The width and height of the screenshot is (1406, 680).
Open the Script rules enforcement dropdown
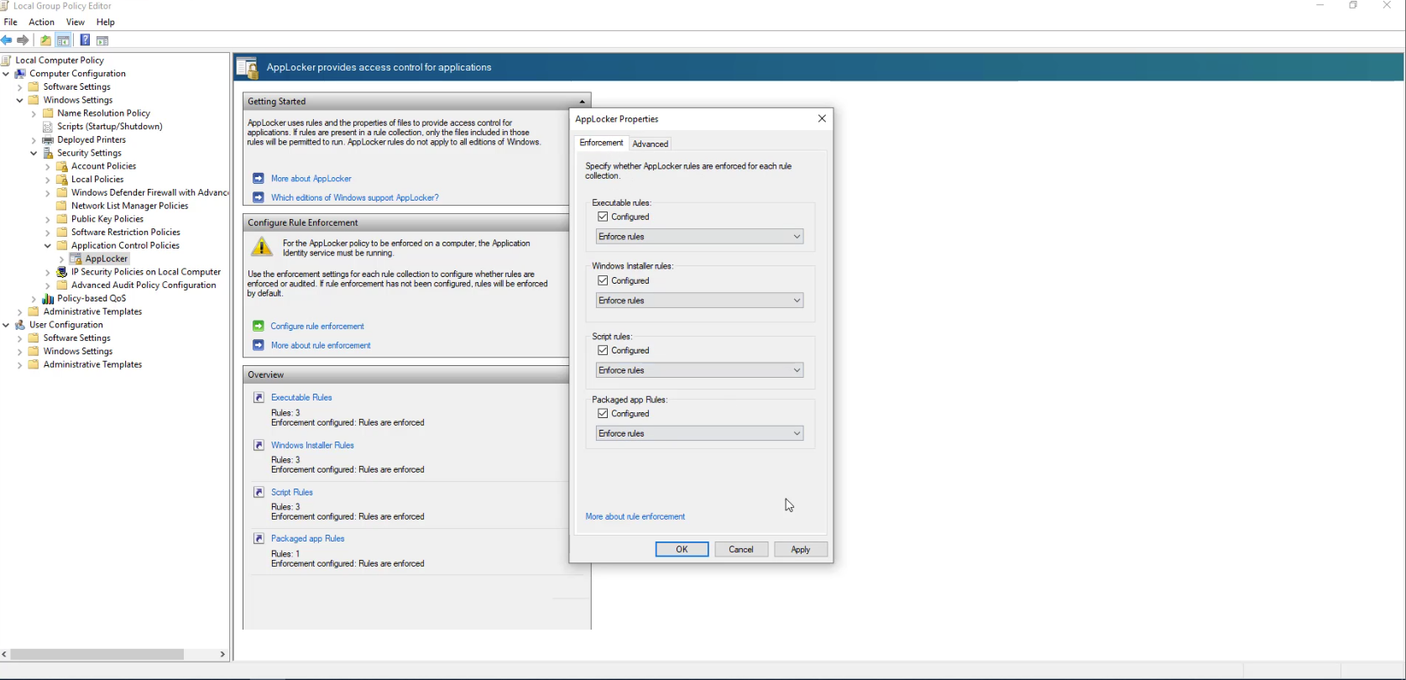point(699,370)
